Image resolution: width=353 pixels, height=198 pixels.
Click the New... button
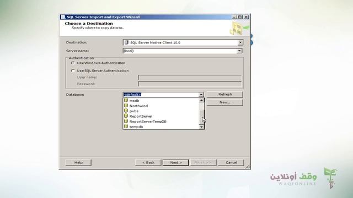click(225, 102)
